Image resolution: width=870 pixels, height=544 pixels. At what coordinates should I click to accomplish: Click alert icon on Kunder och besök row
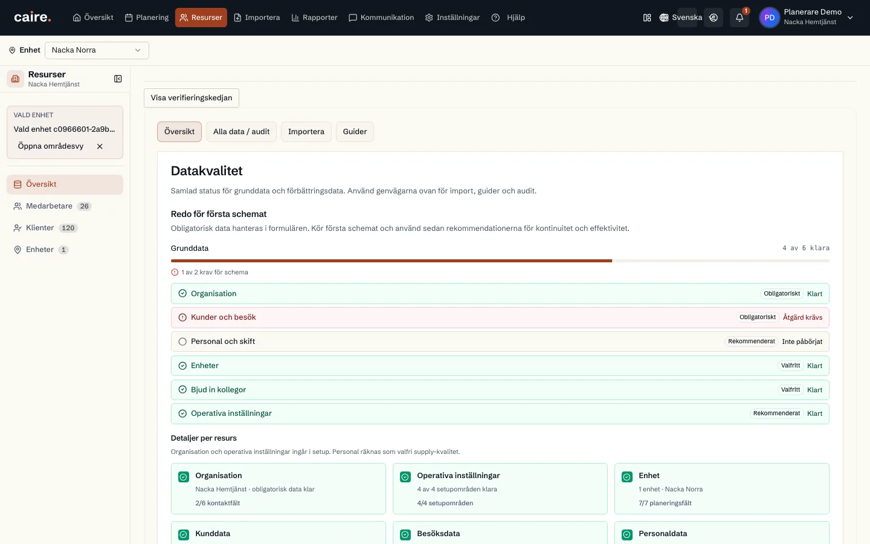(x=182, y=317)
